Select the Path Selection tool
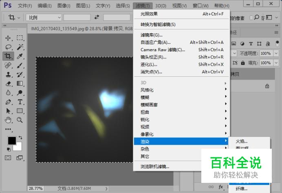 click(x=8, y=111)
